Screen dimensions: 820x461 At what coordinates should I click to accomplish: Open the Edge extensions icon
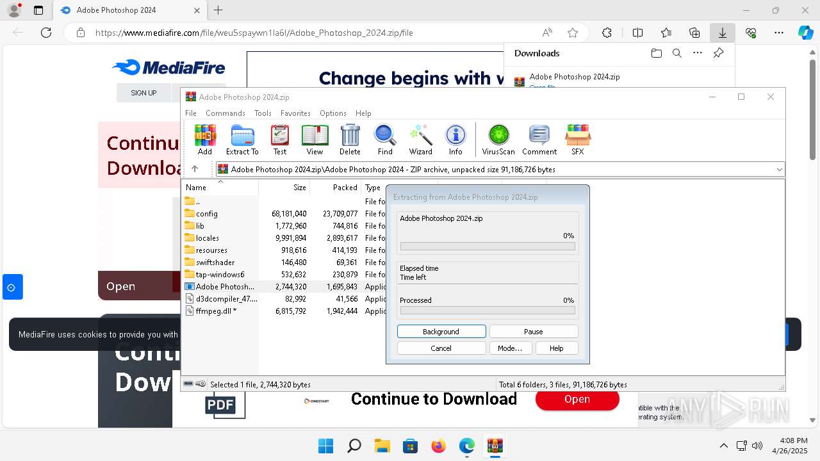tap(607, 33)
